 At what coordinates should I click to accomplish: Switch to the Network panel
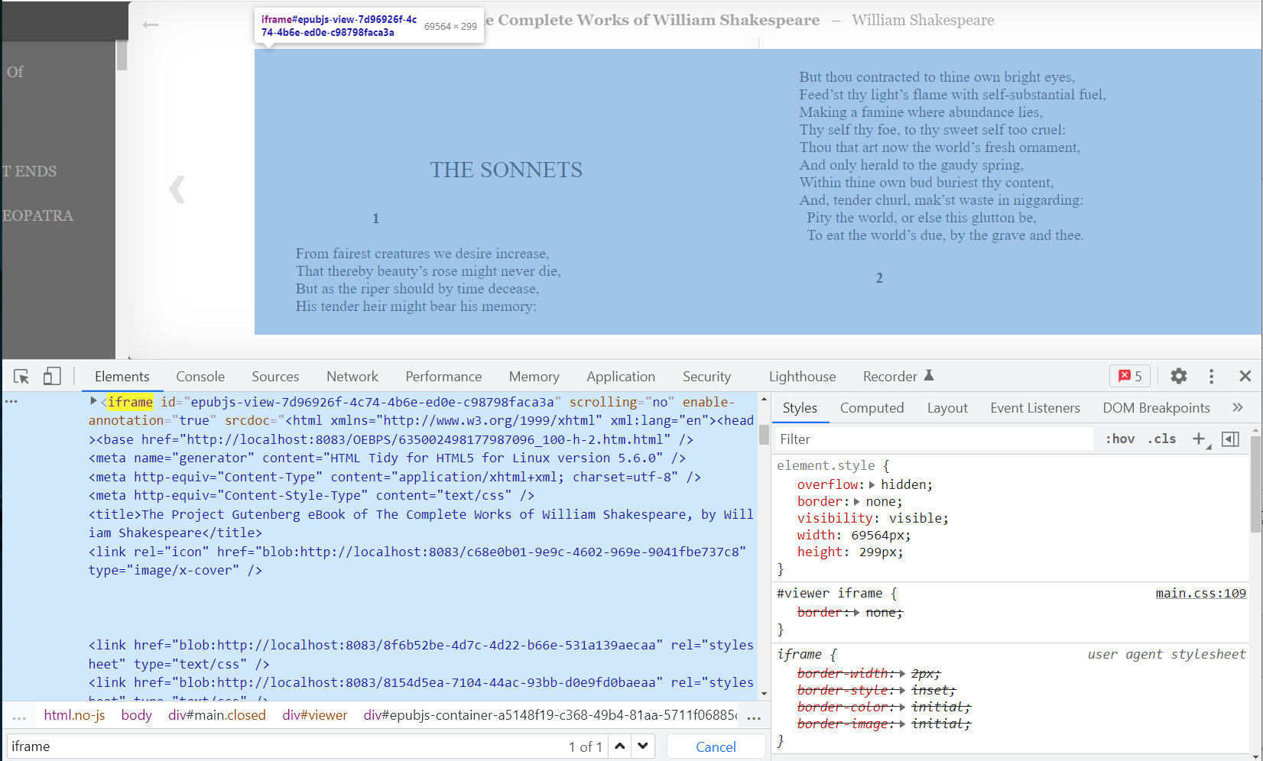click(352, 376)
